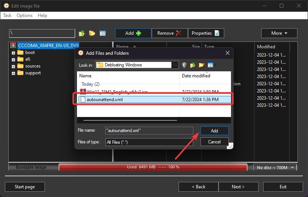
Task: Click the Remove button with red X
Action: (x=169, y=33)
